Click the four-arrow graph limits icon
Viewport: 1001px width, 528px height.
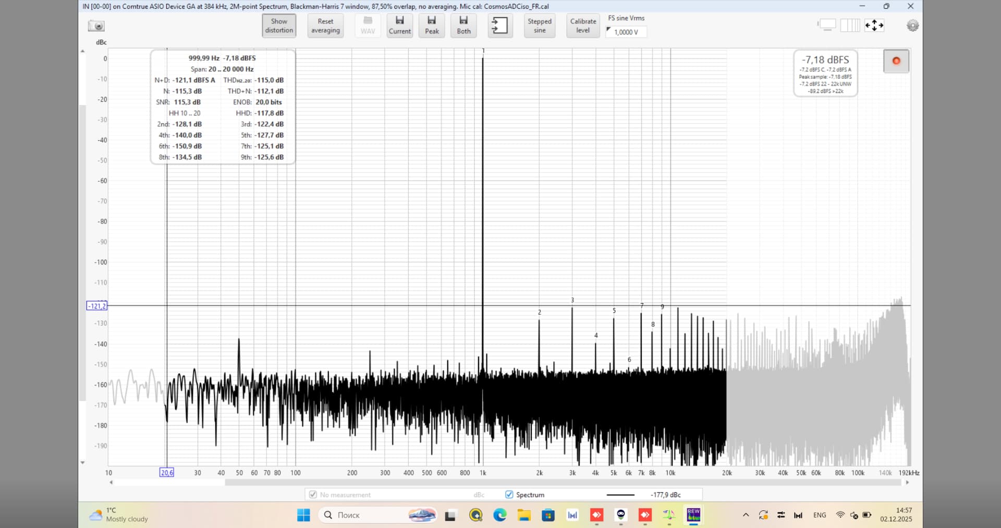coord(874,26)
